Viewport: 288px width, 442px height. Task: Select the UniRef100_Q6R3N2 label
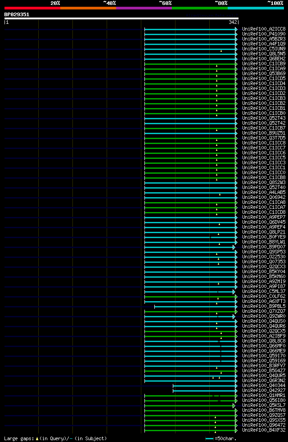coord(264,380)
